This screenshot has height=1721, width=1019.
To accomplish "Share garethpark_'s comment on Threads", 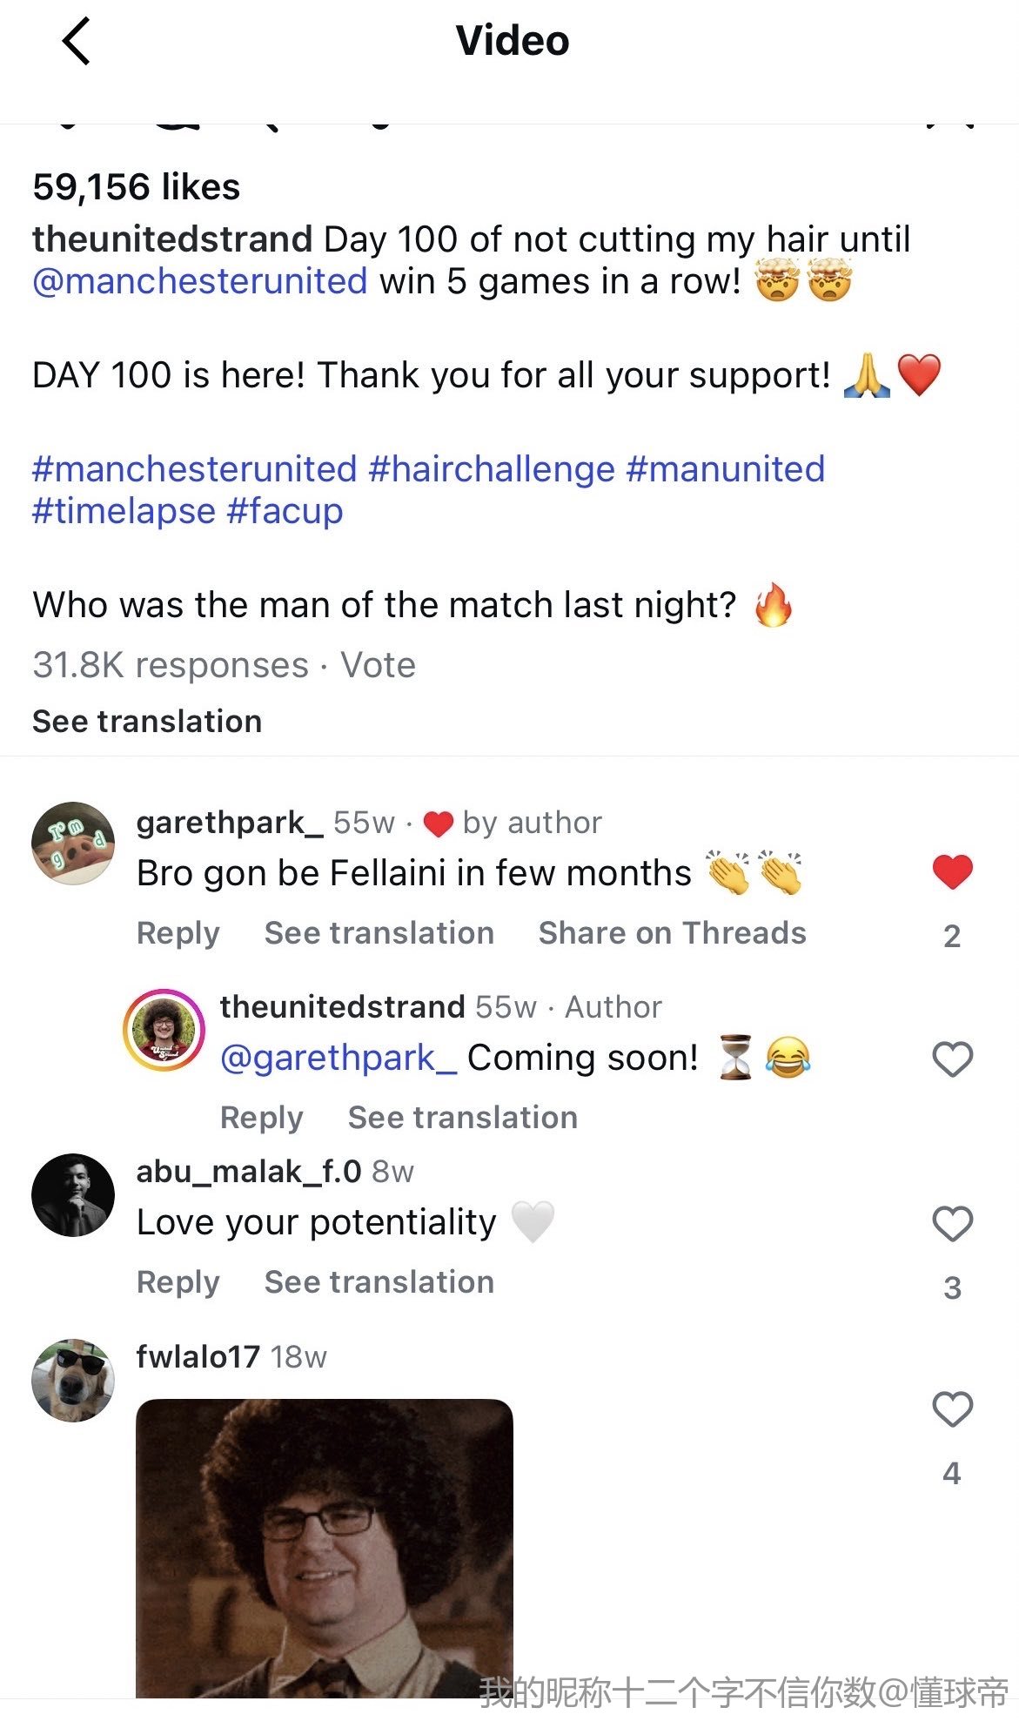I will click(x=672, y=933).
